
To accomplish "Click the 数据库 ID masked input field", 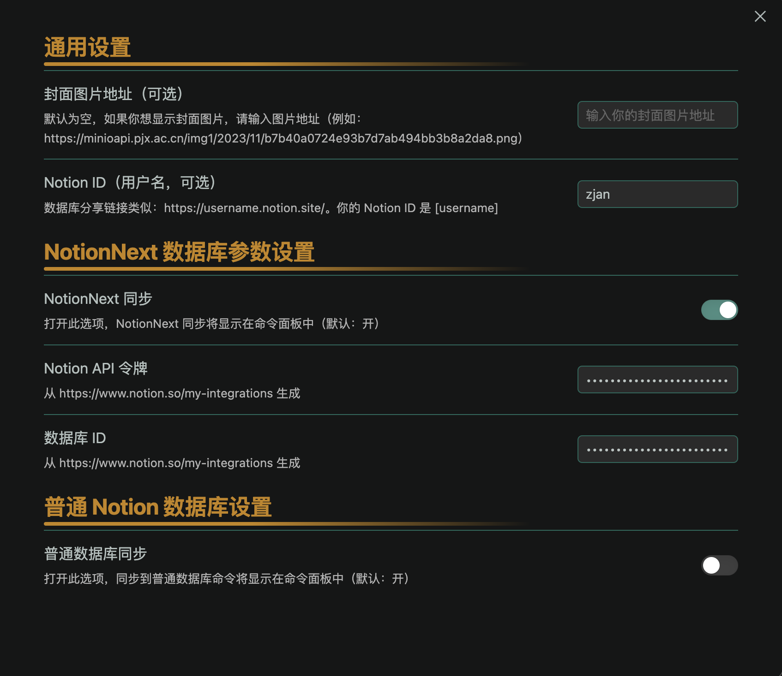I will click(x=657, y=449).
